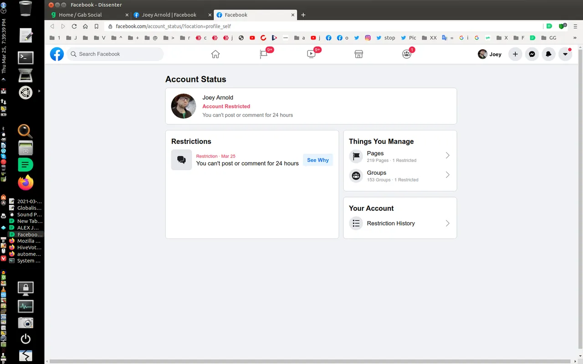This screenshot has width=583, height=364.
Task: Open the Instagram bookmark
Action: pos(368,38)
